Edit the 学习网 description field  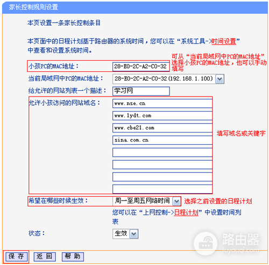(141, 91)
